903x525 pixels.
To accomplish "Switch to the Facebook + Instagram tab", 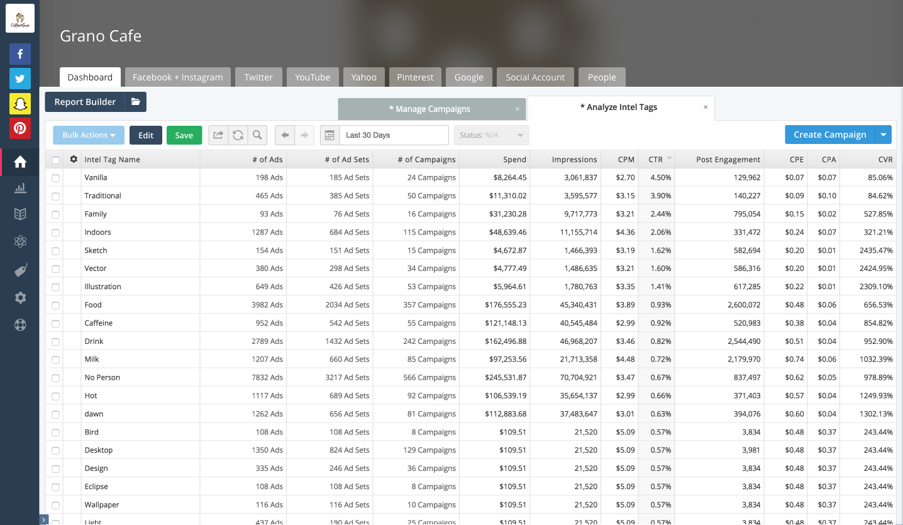I will tap(178, 77).
